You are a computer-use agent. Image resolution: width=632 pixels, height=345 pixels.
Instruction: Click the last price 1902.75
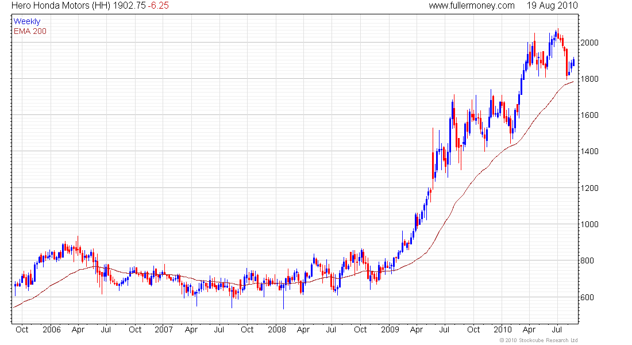129,6
